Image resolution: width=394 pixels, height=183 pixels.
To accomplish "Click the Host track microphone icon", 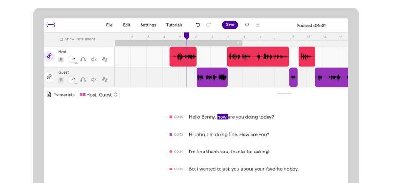I will click(x=49, y=56).
